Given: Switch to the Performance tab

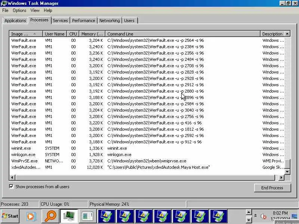Looking at the screenshot, I should coord(83,21).
